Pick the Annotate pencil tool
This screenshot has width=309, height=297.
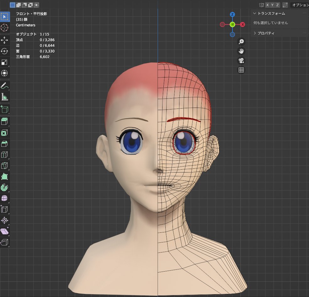(x=4, y=86)
